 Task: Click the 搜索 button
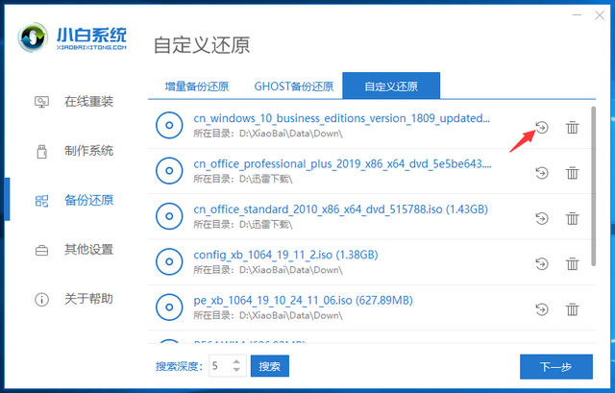click(x=269, y=366)
